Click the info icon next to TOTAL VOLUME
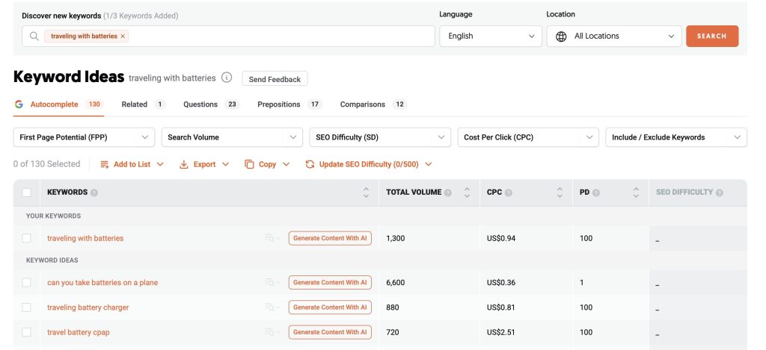Image resolution: width=766 pixels, height=350 pixels. coord(447,193)
